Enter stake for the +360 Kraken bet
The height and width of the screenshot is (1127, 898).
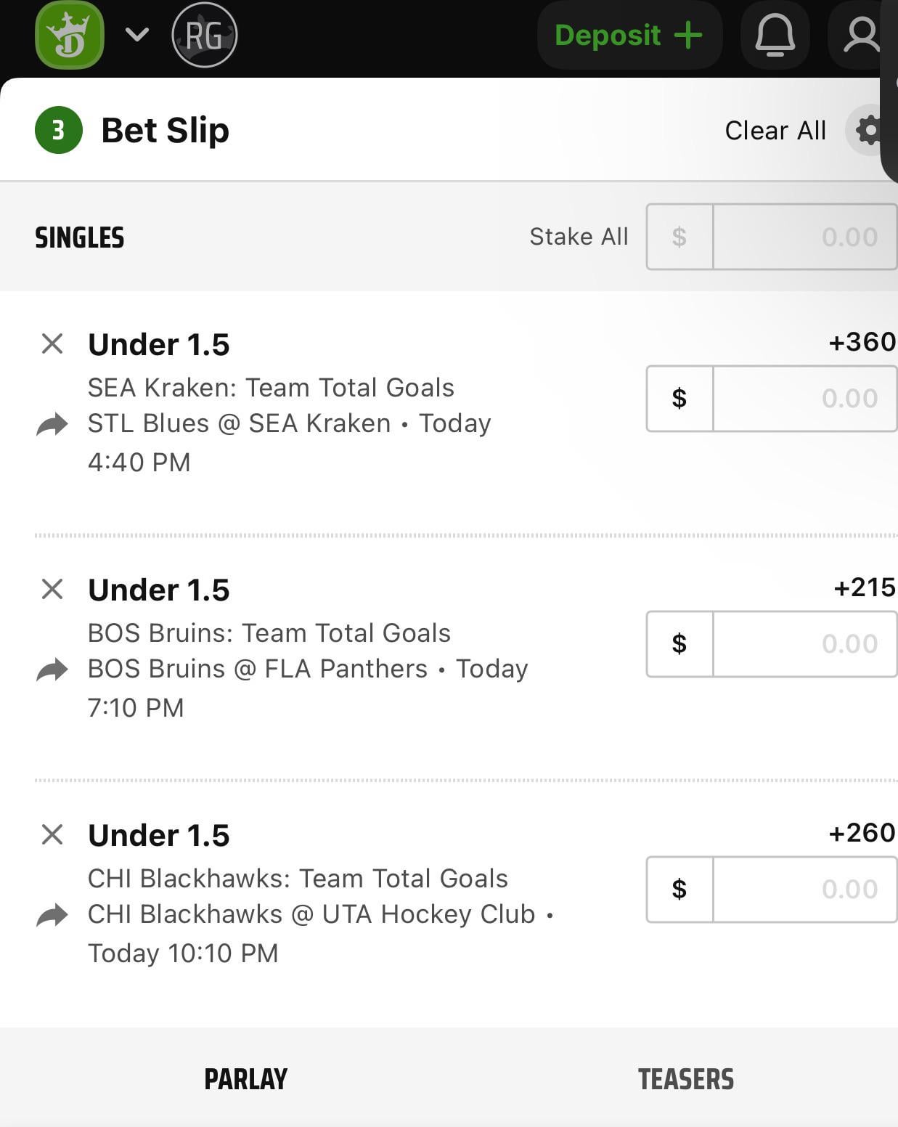click(x=804, y=399)
